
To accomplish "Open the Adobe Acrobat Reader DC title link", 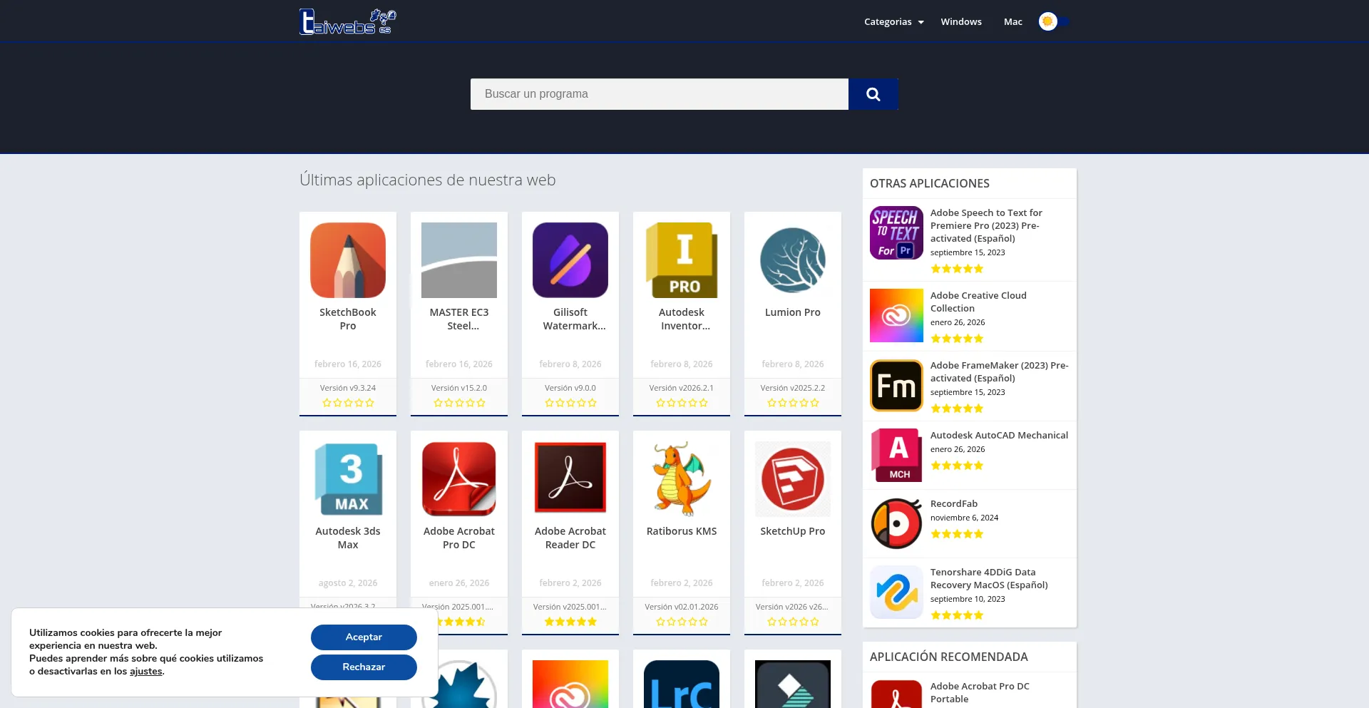I will click(570, 538).
